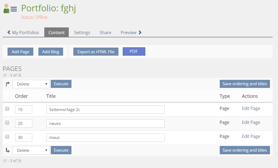Click the top bulk-action arrow icon
Screen dimensions: 278x168
coord(8,84)
